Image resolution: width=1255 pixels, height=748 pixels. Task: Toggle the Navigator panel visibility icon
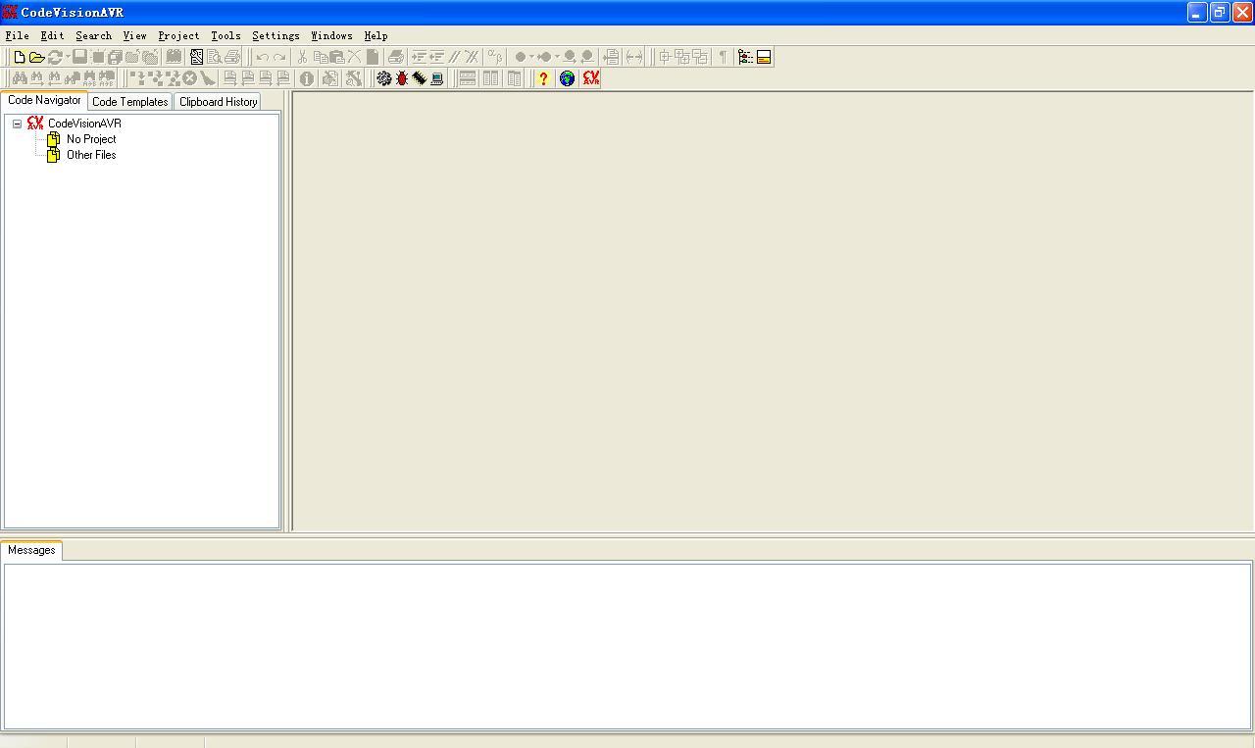point(745,57)
